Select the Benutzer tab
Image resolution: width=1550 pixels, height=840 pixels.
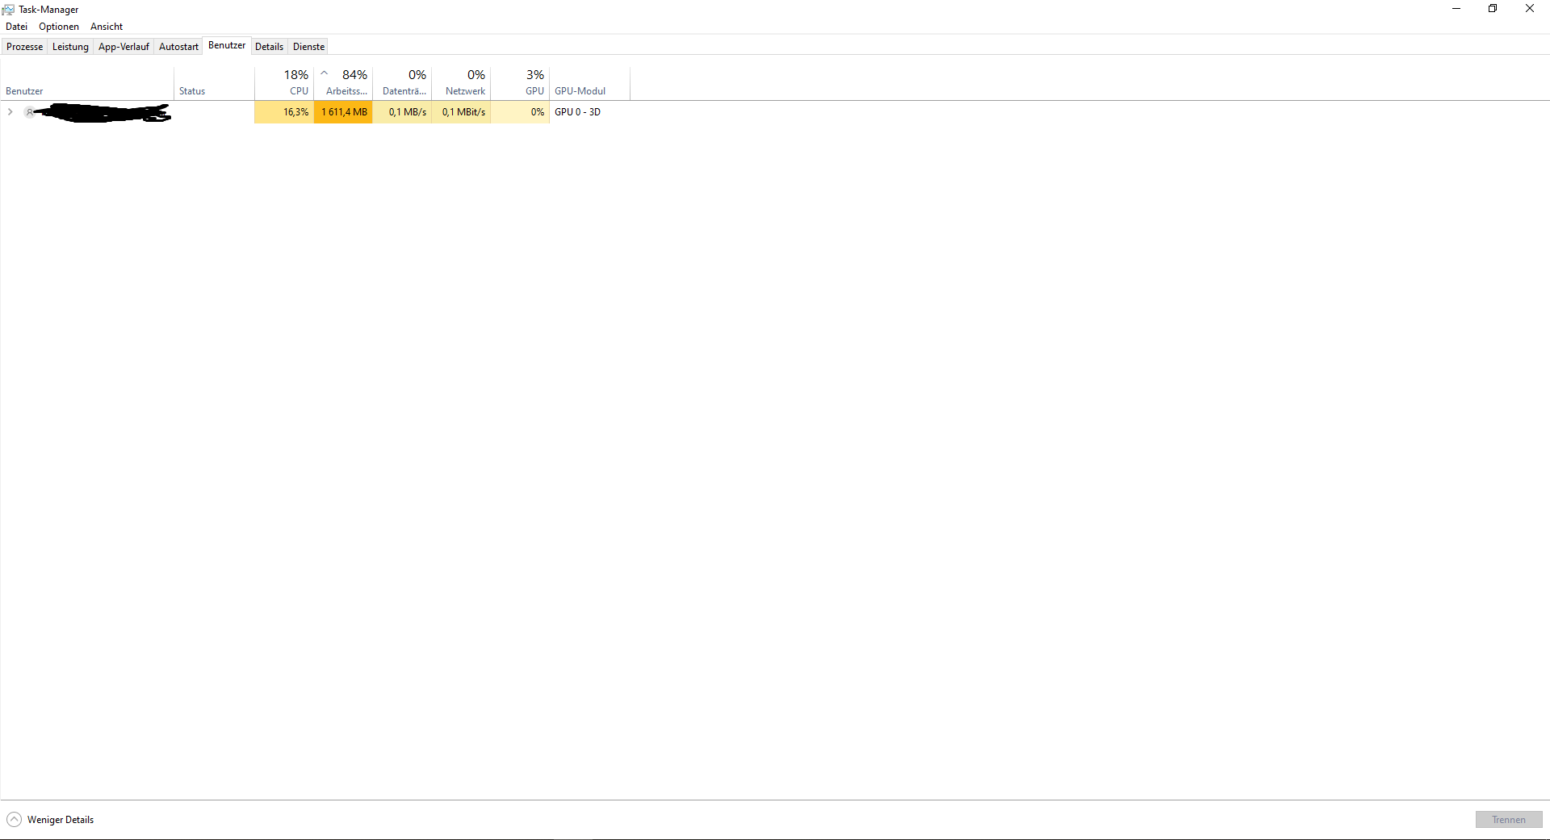click(227, 45)
